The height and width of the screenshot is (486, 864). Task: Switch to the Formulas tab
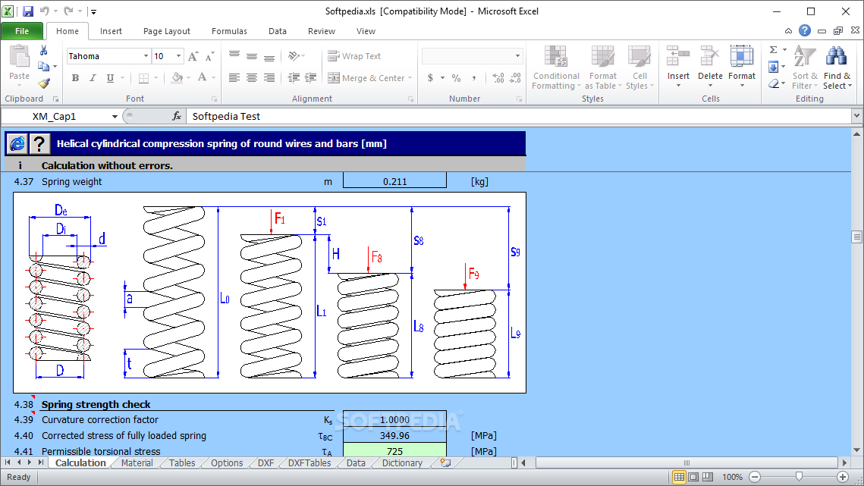click(229, 31)
